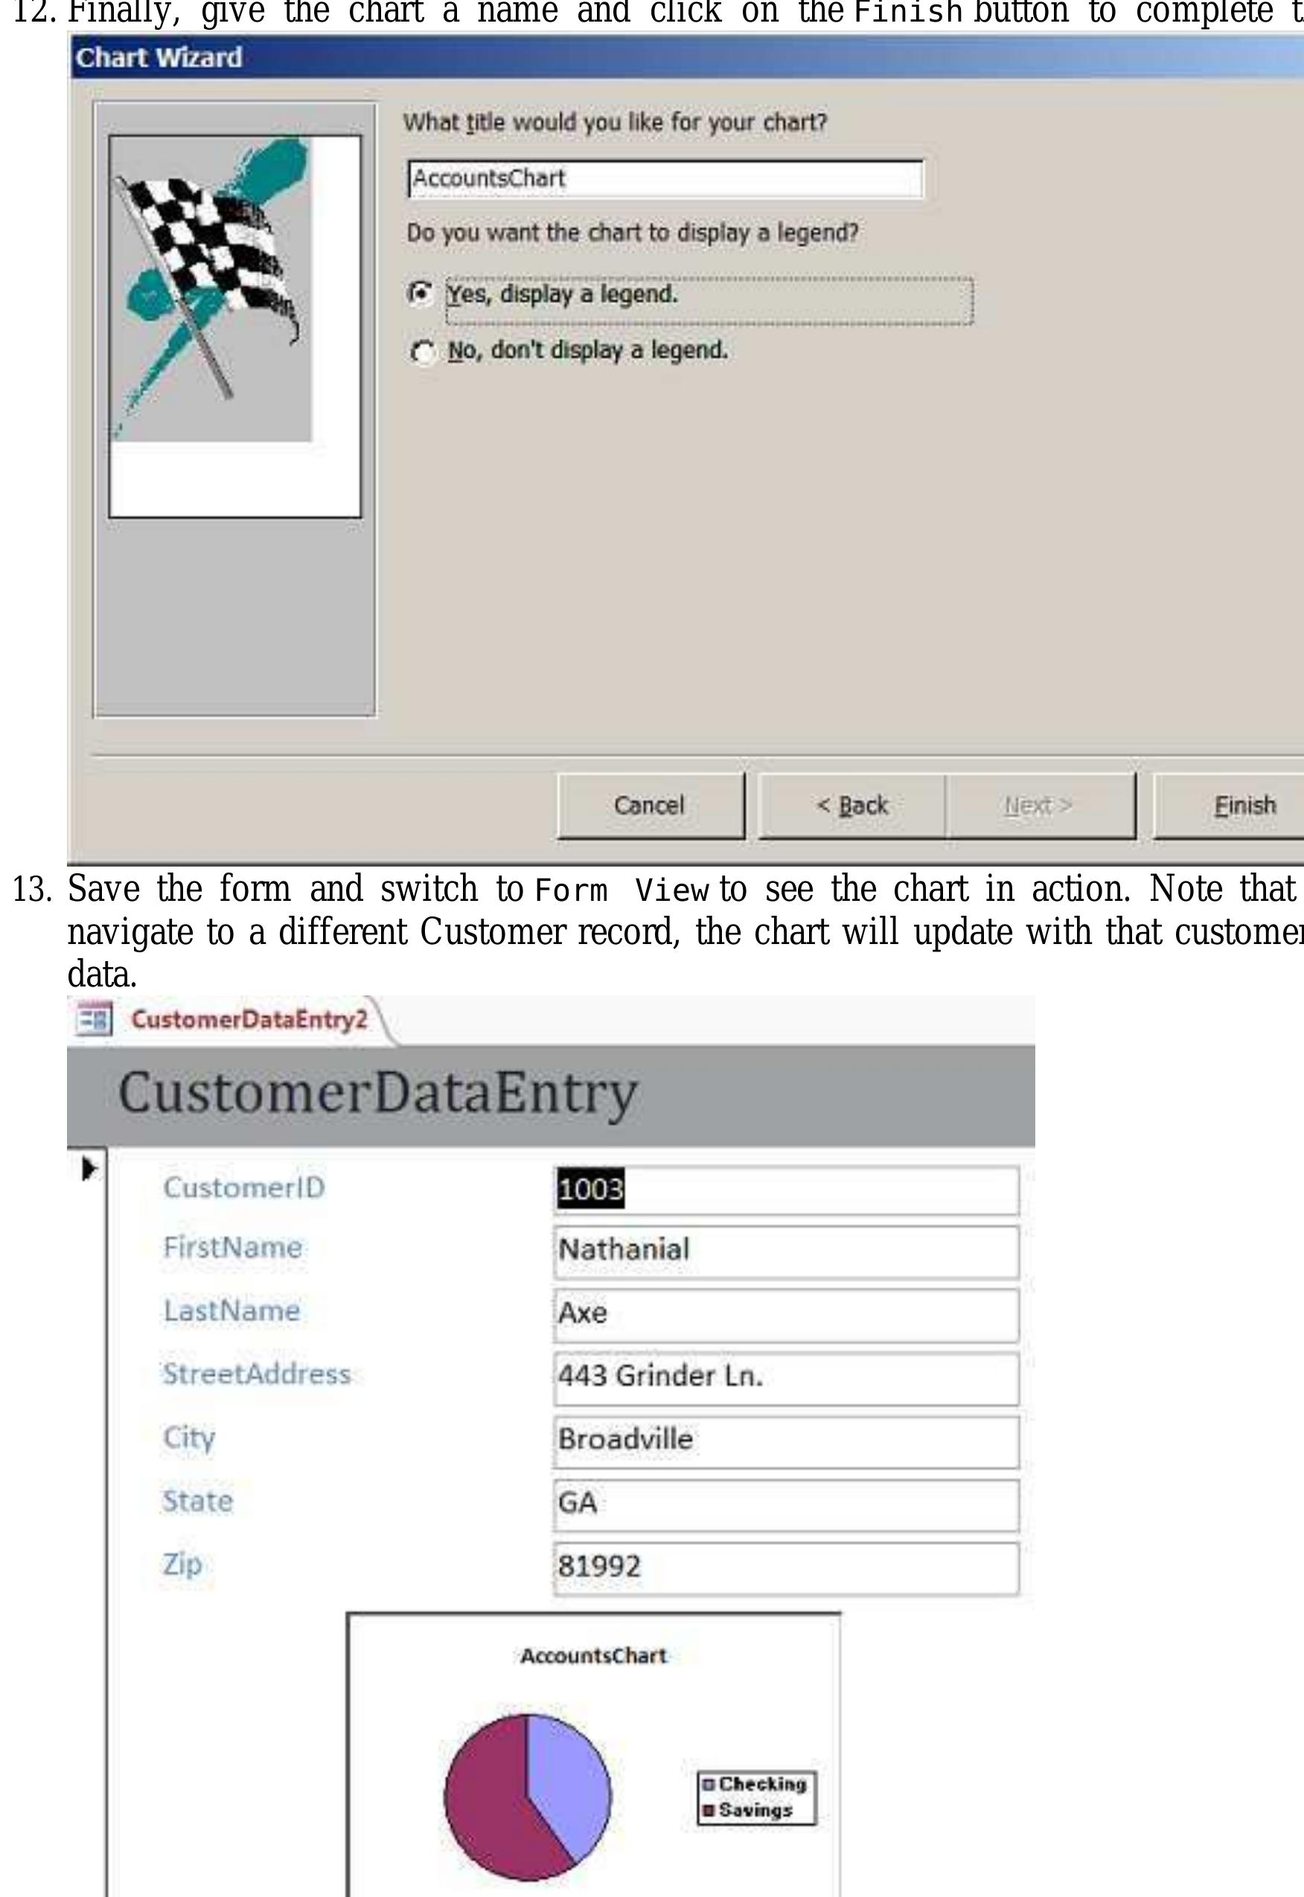Click the form icon on CustomerDataEntry2 tab

(x=92, y=1020)
